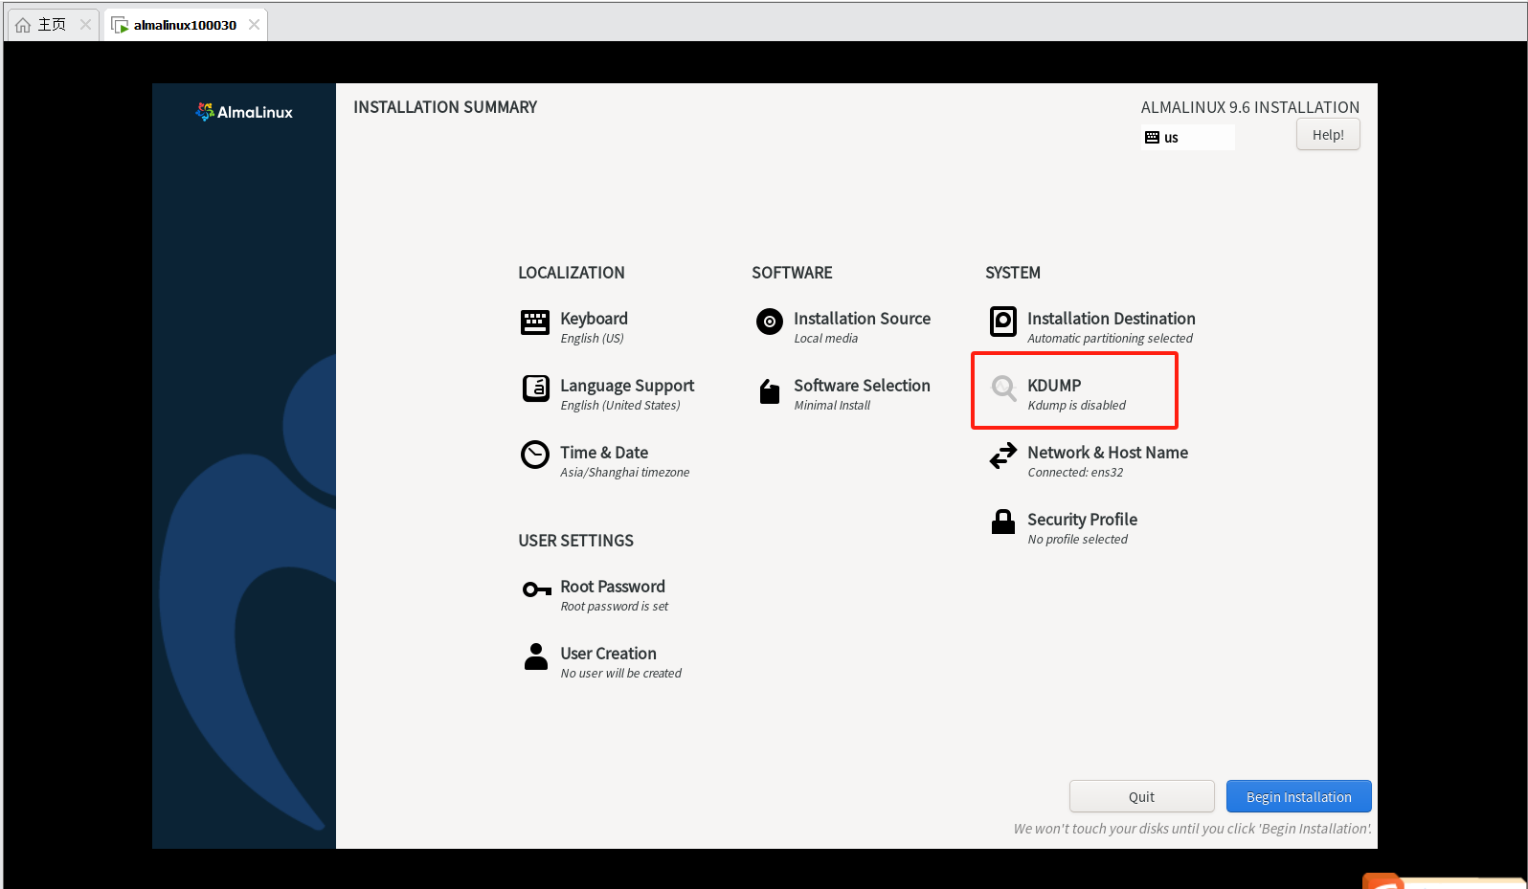Click the Security Profile lock icon

pos(1002,522)
